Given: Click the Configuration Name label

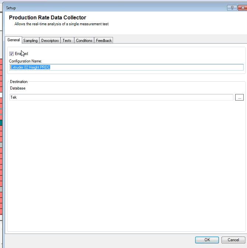Looking at the screenshot, I should click(x=25, y=61).
